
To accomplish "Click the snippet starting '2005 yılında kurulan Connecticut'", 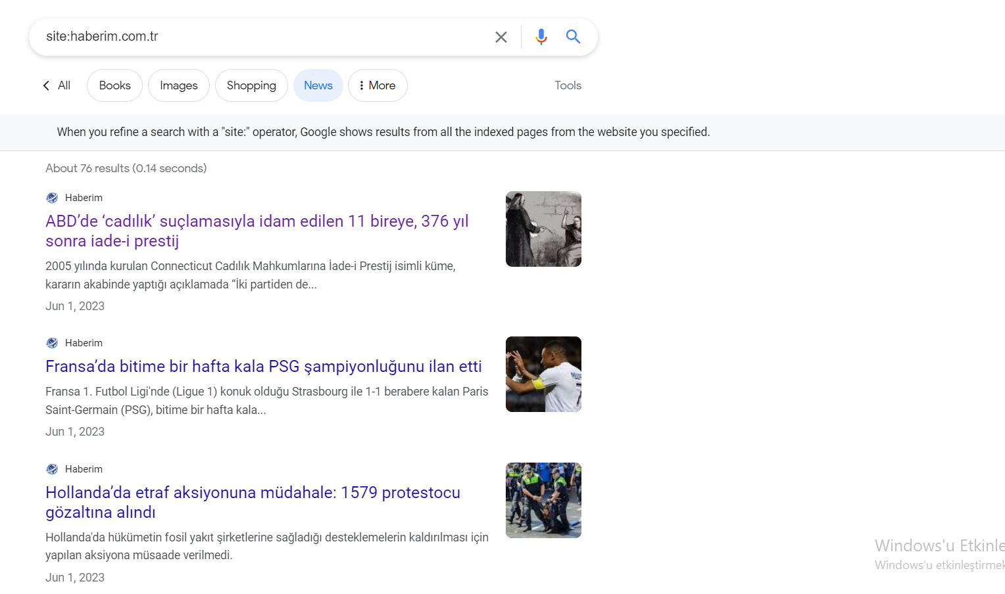I will point(251,275).
